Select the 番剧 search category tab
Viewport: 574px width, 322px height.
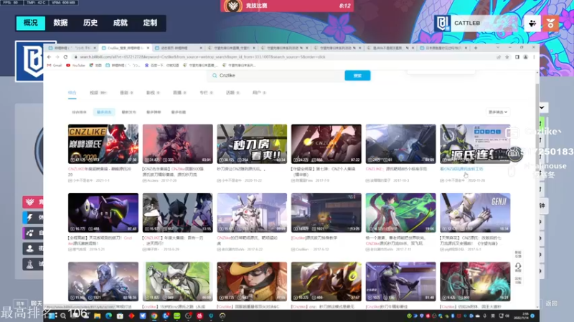click(126, 93)
